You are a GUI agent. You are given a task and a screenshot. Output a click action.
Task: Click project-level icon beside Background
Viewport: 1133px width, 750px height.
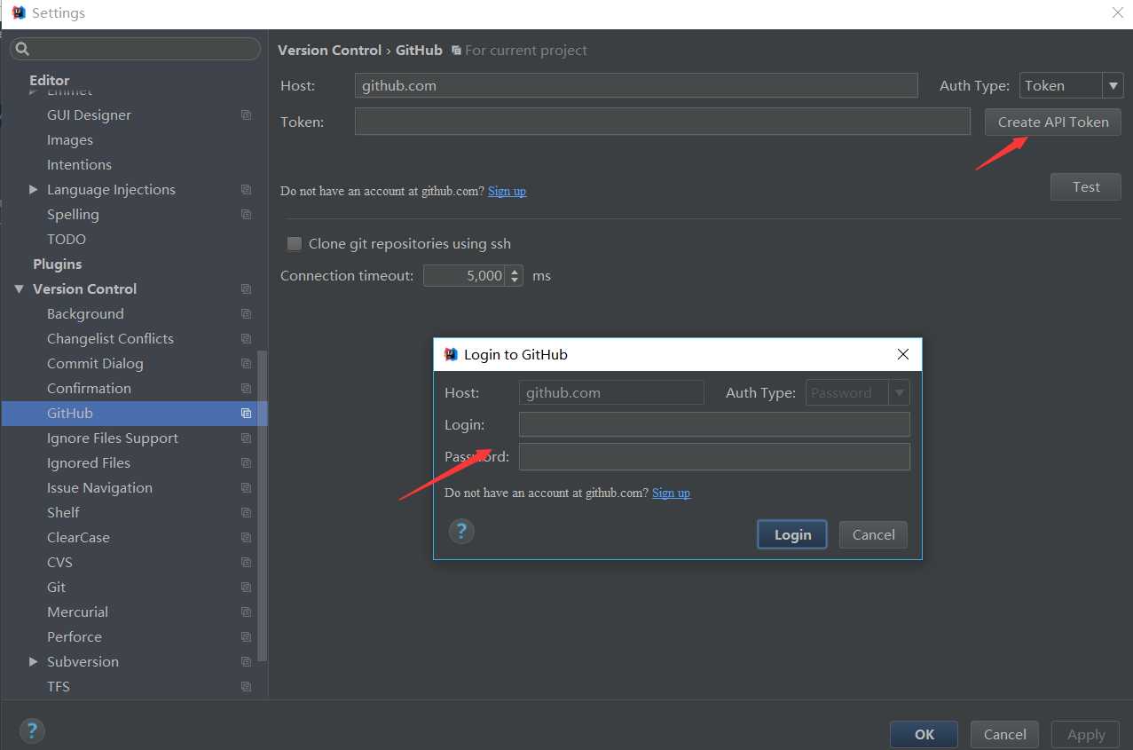click(246, 314)
